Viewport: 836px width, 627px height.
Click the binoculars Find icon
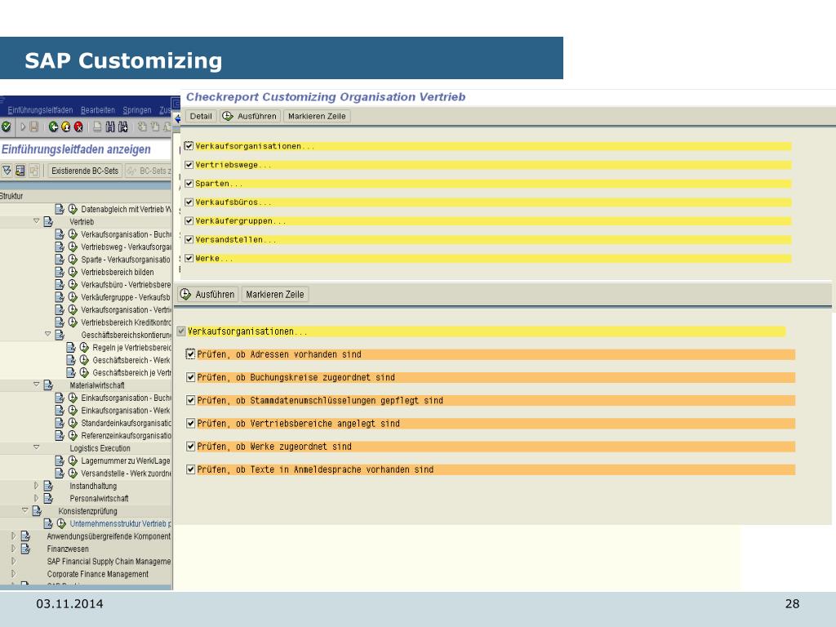coord(110,127)
